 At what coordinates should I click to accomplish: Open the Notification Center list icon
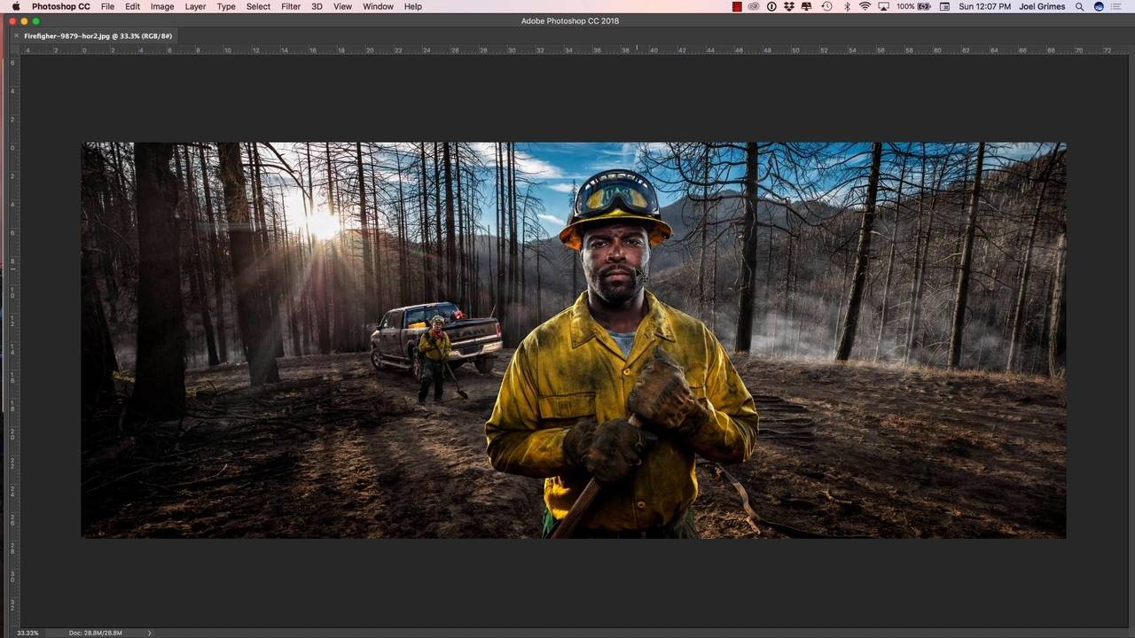[1116, 6]
